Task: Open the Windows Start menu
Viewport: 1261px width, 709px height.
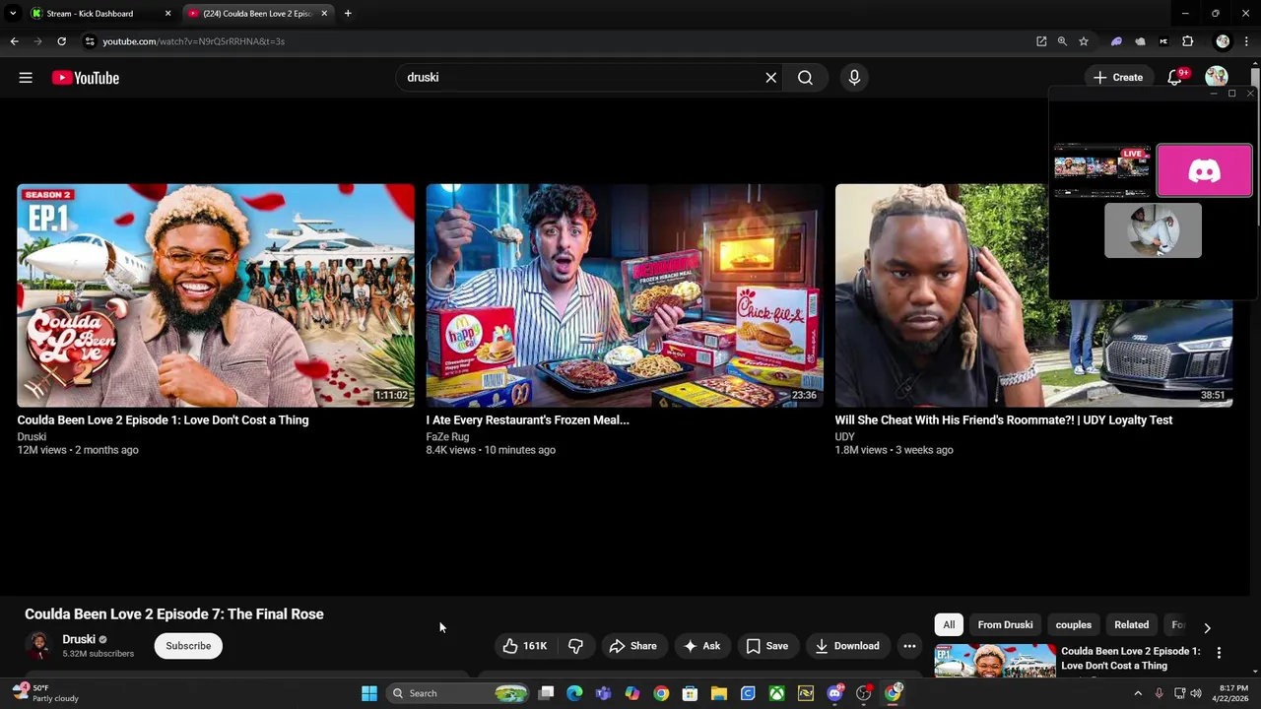Action: pos(369,693)
